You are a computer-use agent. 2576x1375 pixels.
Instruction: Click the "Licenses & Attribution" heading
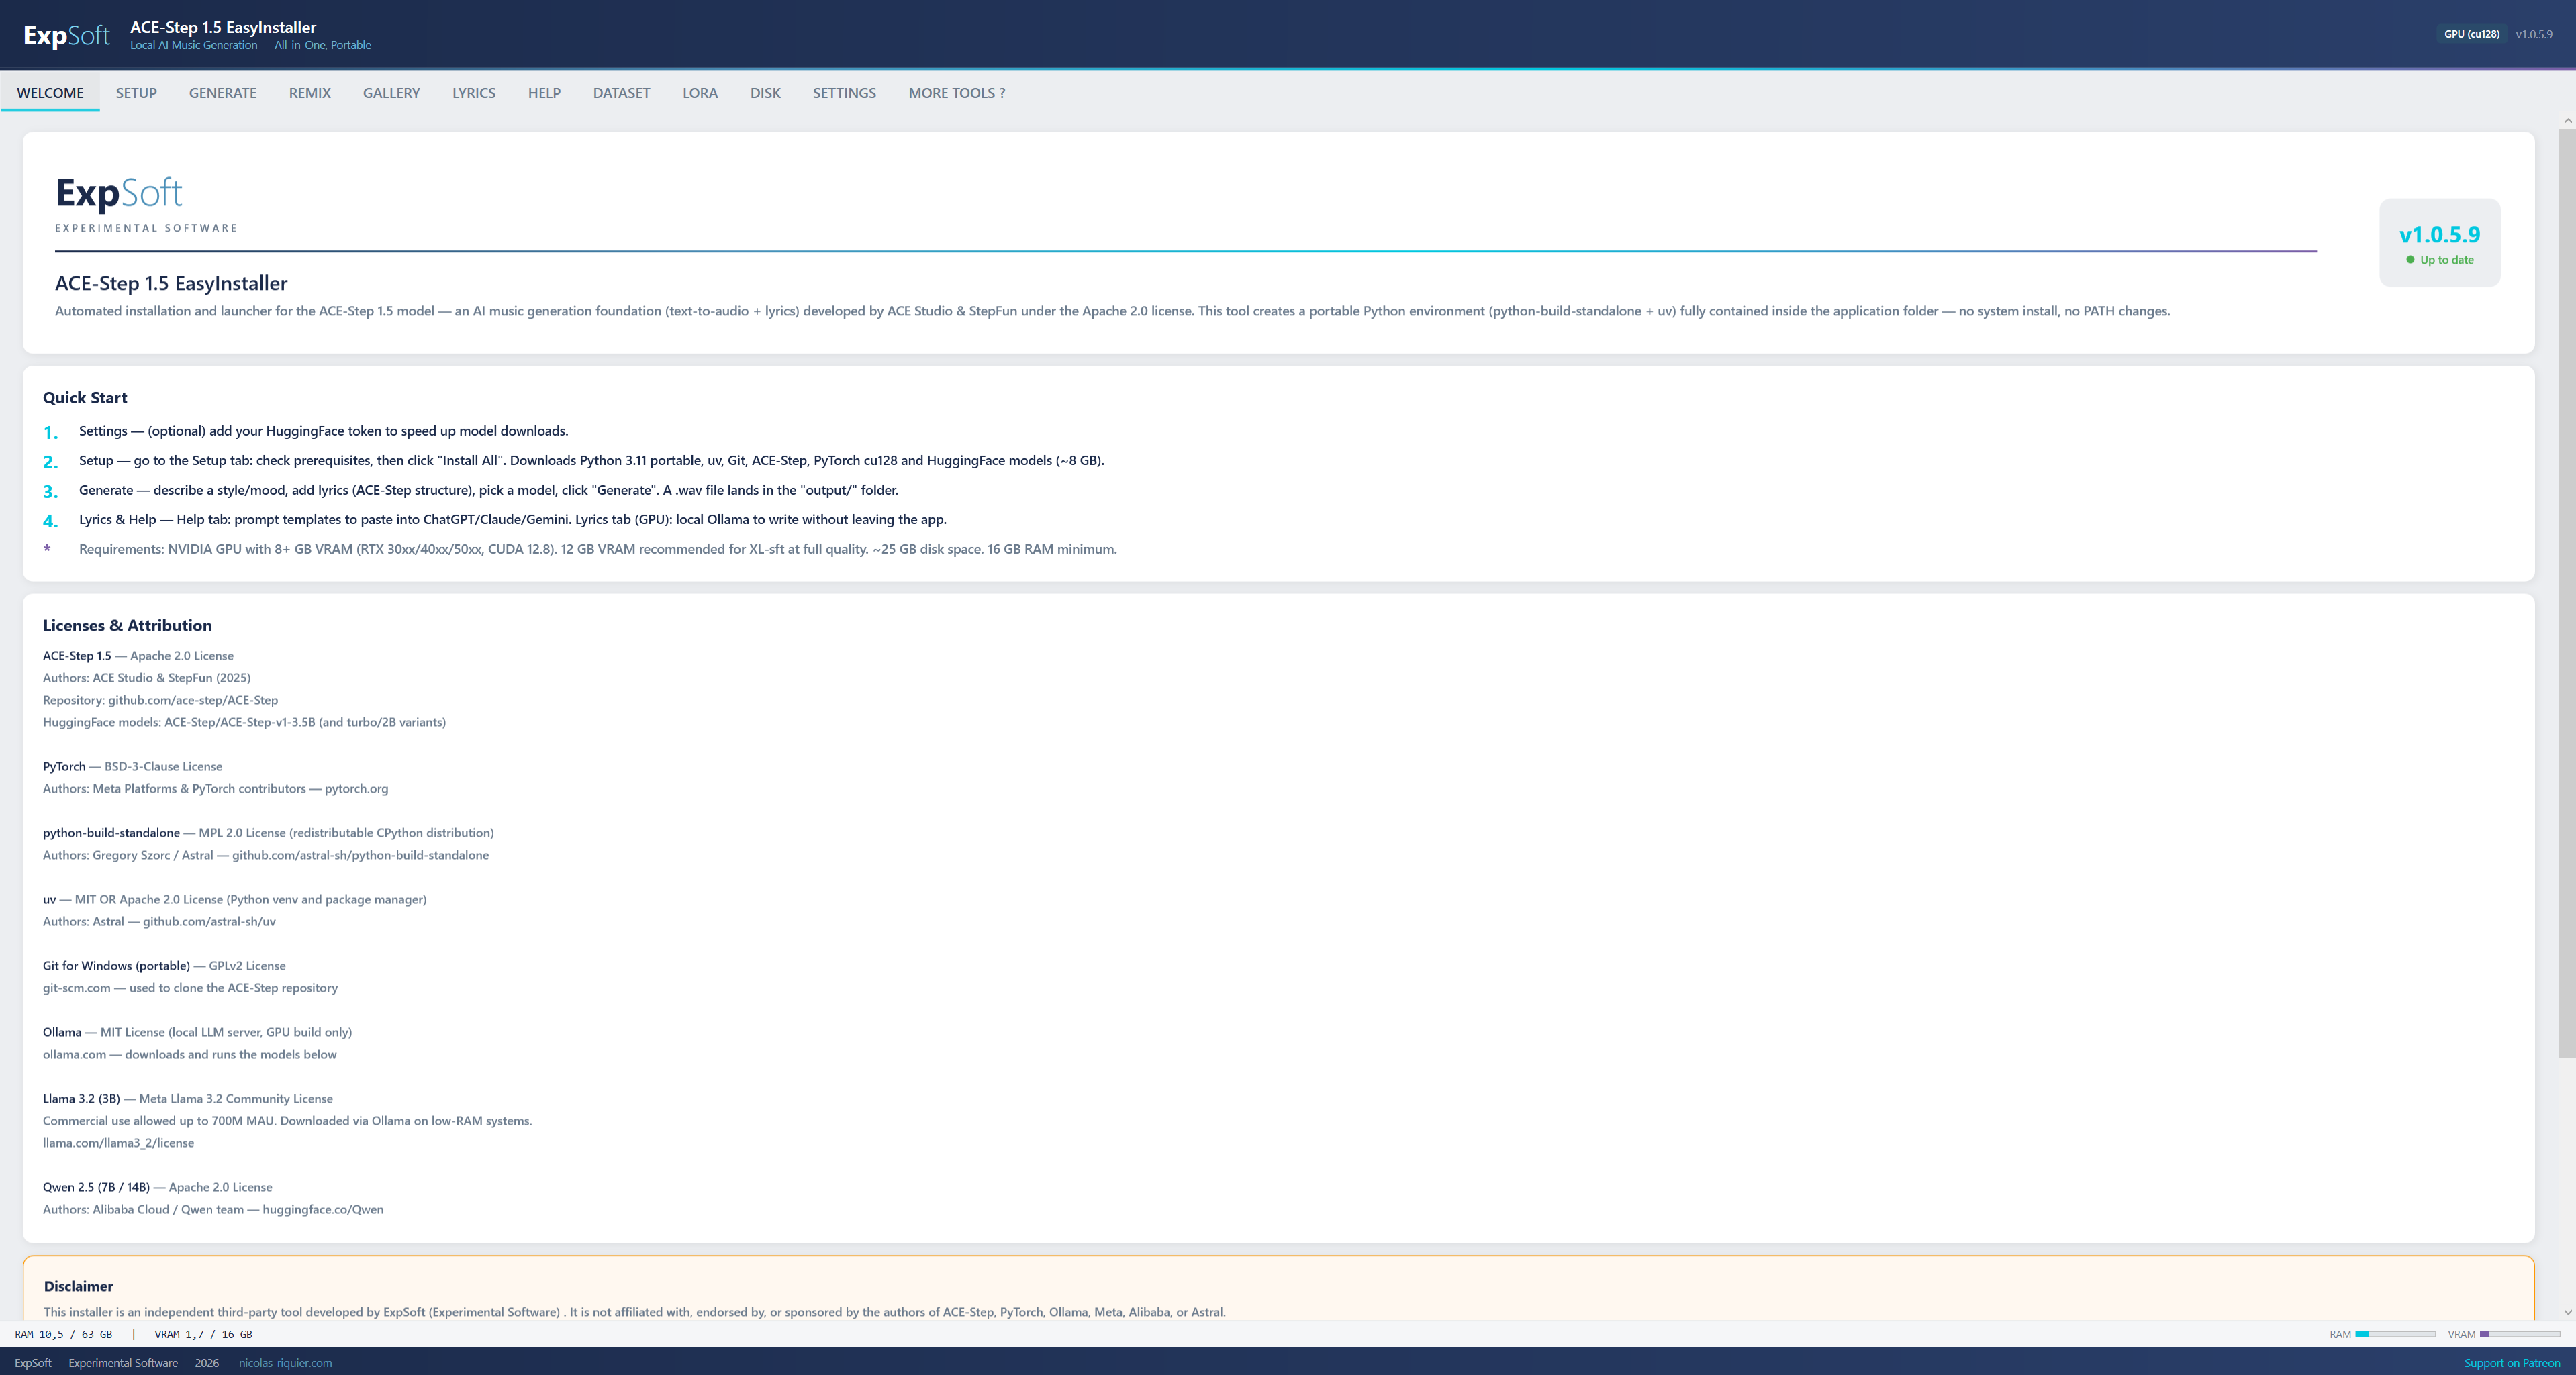pos(127,625)
